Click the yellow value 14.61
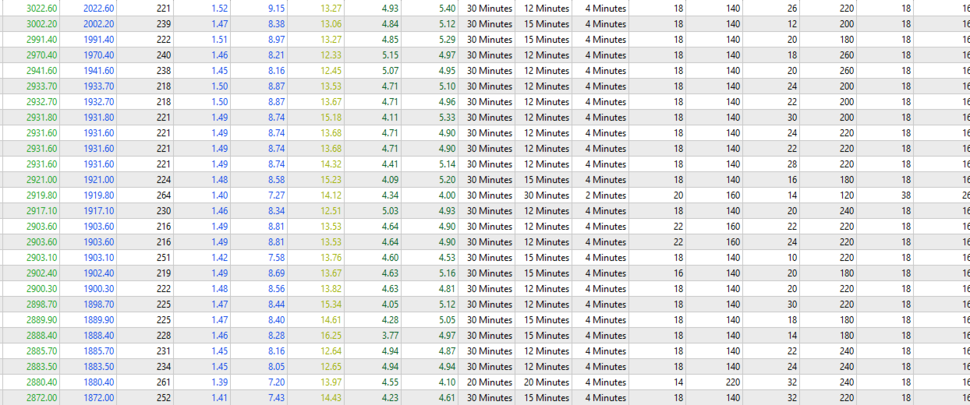The width and height of the screenshot is (970, 405). (331, 320)
